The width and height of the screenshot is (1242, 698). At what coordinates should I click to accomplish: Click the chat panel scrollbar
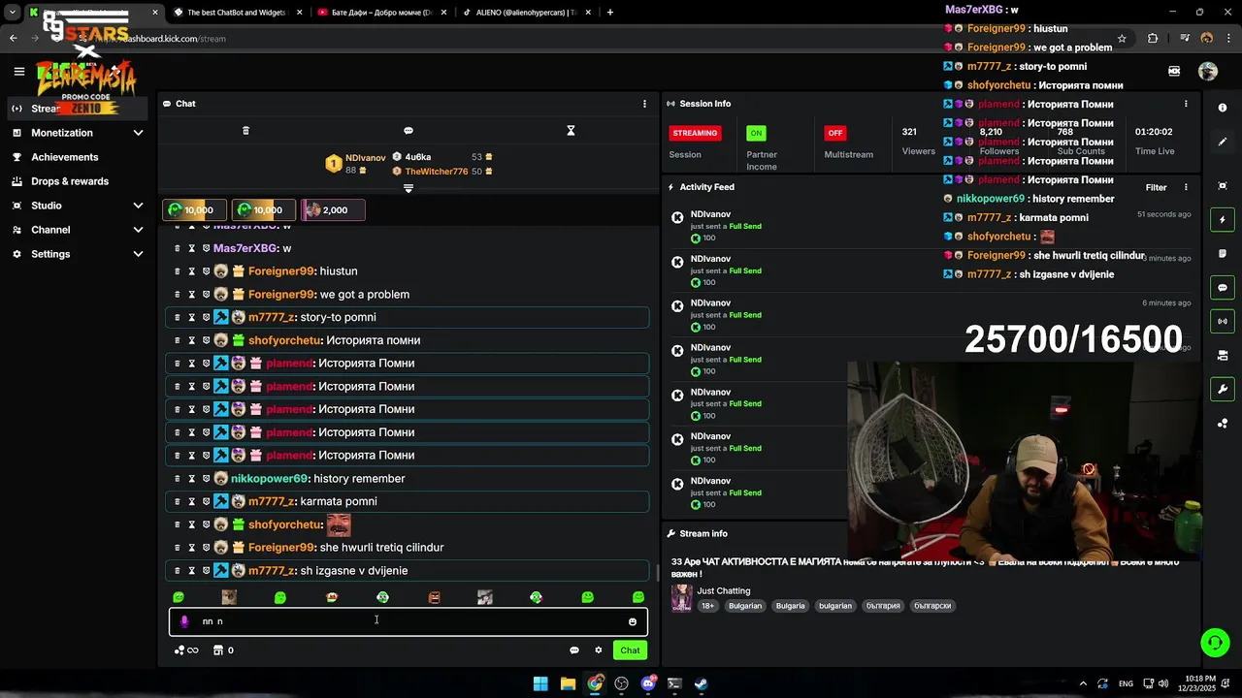(658, 573)
